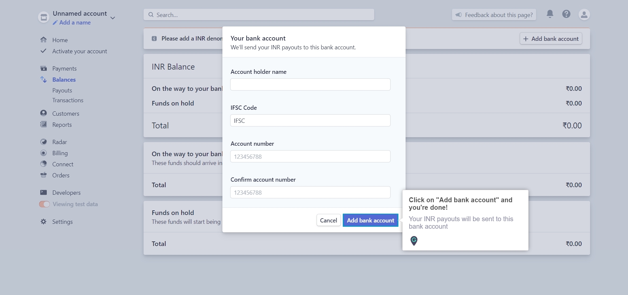628x295 pixels.
Task: Disable the Viewing test data toggle
Action: [x=44, y=204]
